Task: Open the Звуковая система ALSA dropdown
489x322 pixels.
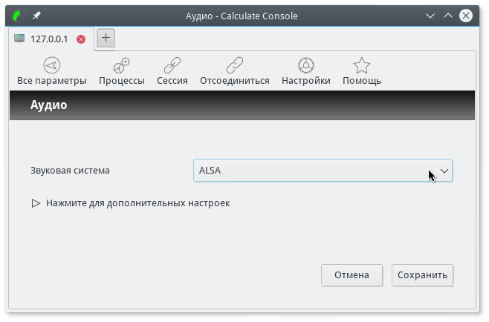Action: point(323,171)
